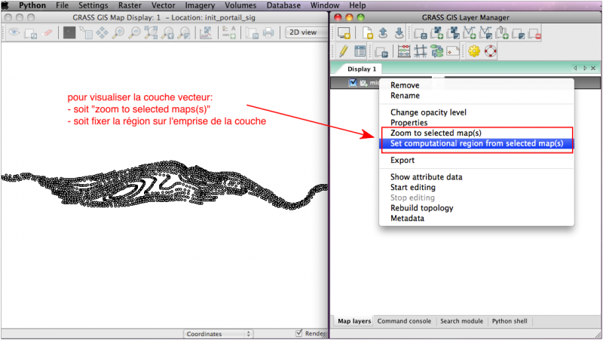The image size is (603, 340).
Task: Click the print display icon
Action: coord(268,32)
